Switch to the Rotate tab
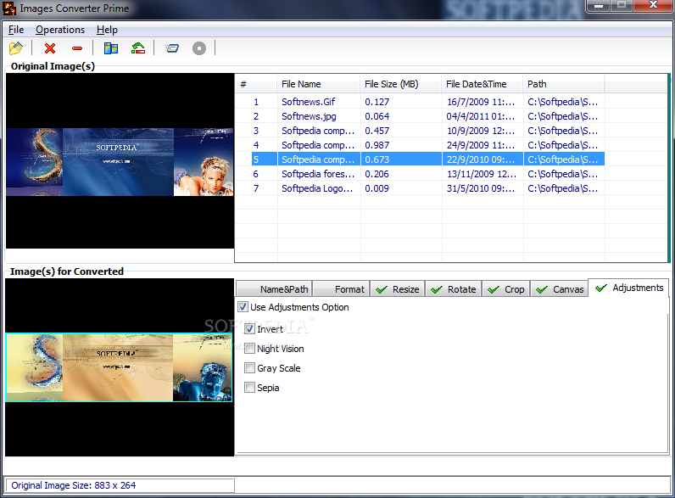 [x=454, y=289]
